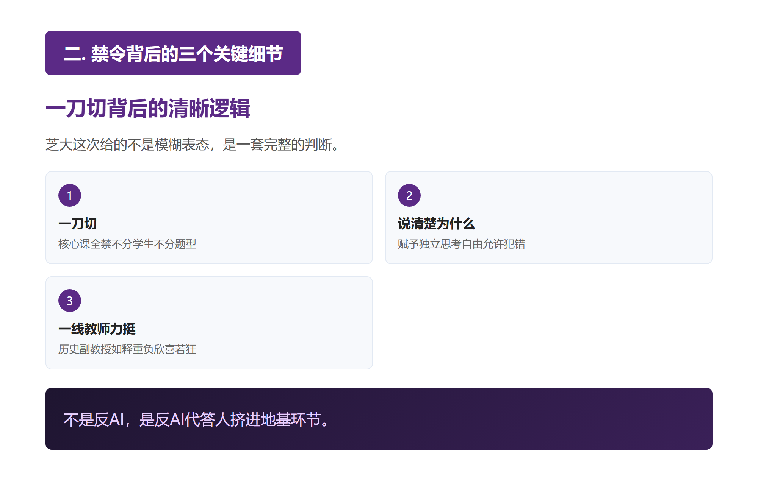
Task: Click the card title 一刀切
Action: pyautogui.click(x=78, y=224)
